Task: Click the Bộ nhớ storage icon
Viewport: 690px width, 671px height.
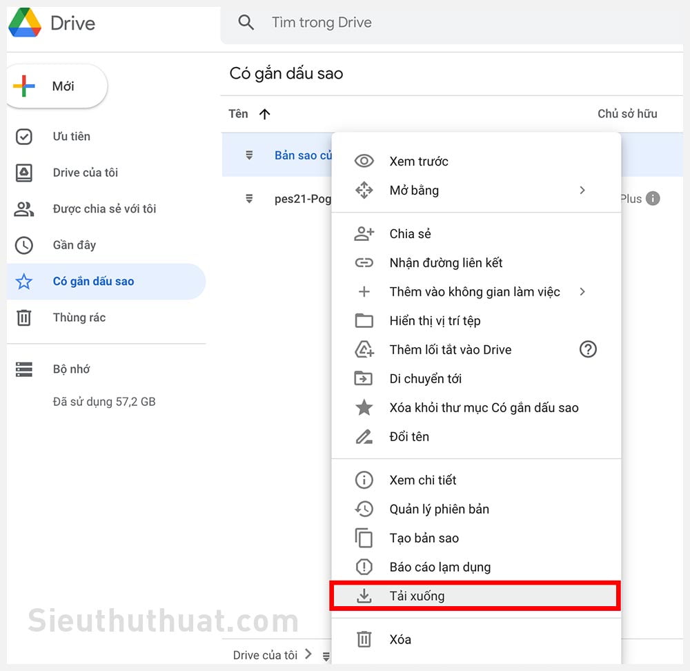Action: (23, 369)
